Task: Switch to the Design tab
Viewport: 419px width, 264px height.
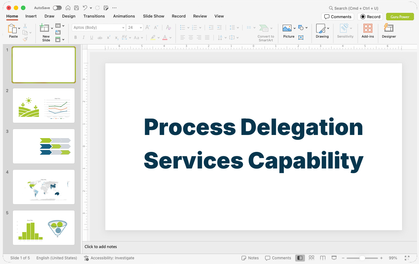Action: (x=69, y=16)
